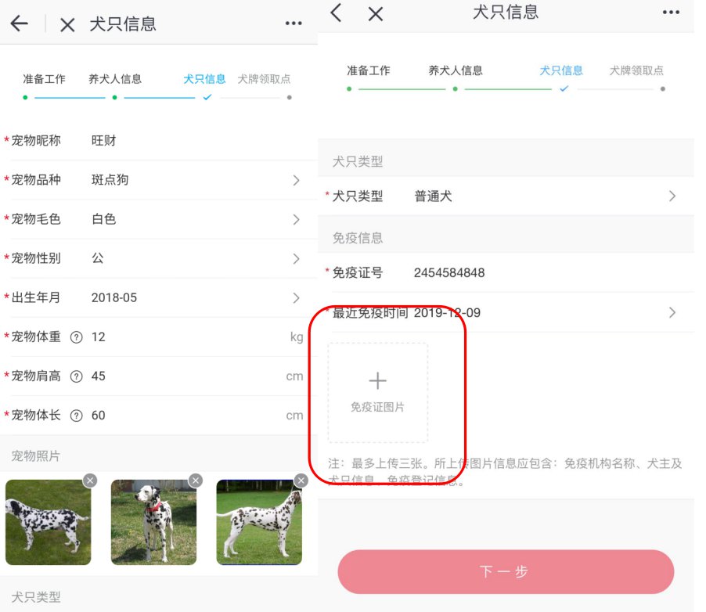Open the 犬只类型 type selector
The width and height of the screenshot is (706, 612).
[672, 196]
